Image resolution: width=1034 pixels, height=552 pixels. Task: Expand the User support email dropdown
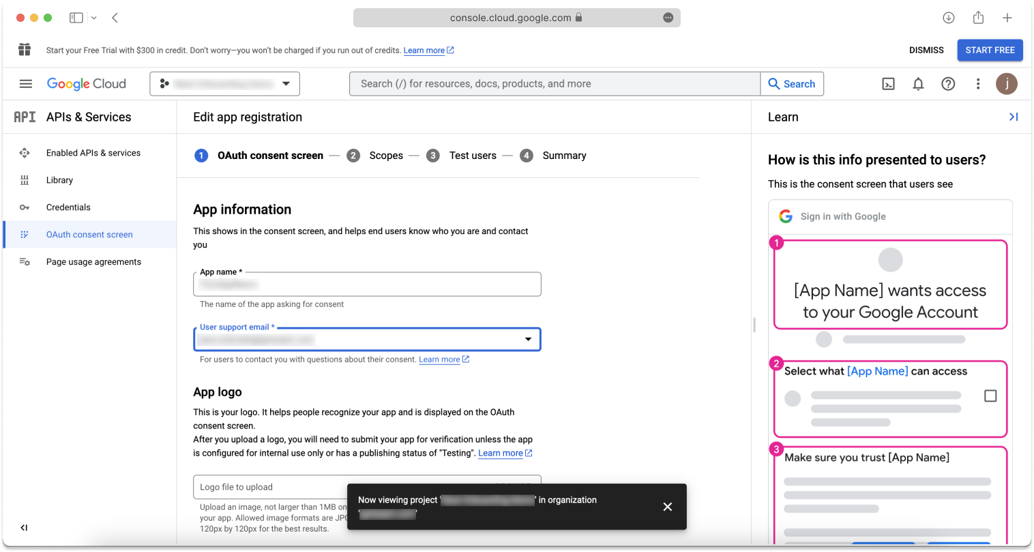527,338
